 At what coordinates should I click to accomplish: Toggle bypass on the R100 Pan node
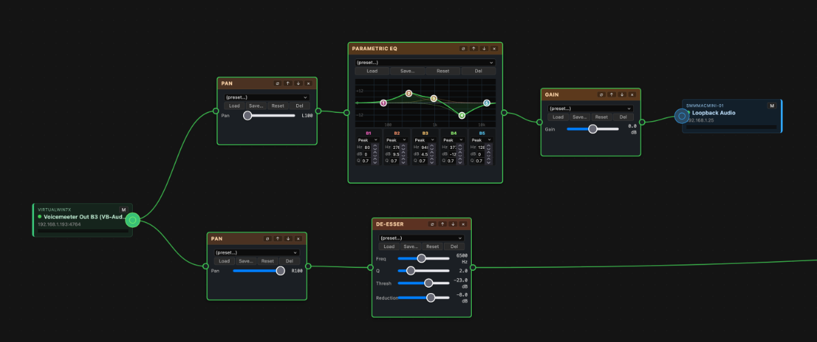click(x=268, y=239)
